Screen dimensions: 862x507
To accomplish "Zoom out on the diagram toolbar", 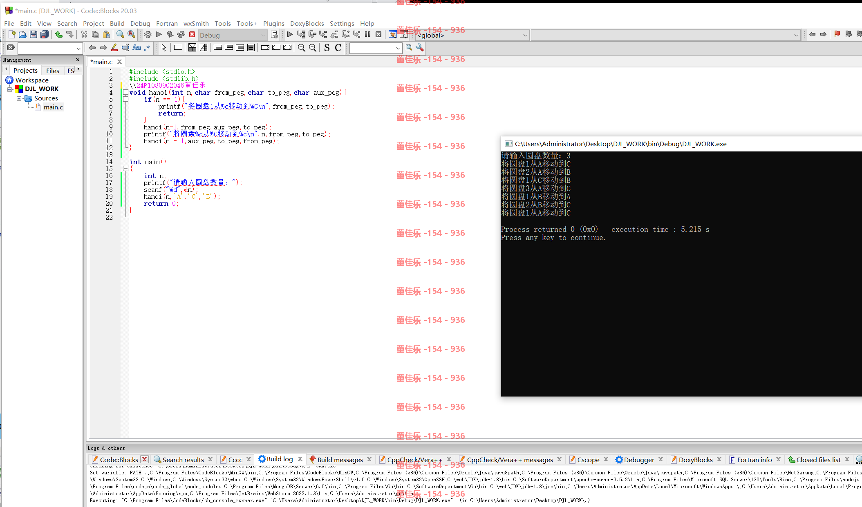I will point(313,48).
